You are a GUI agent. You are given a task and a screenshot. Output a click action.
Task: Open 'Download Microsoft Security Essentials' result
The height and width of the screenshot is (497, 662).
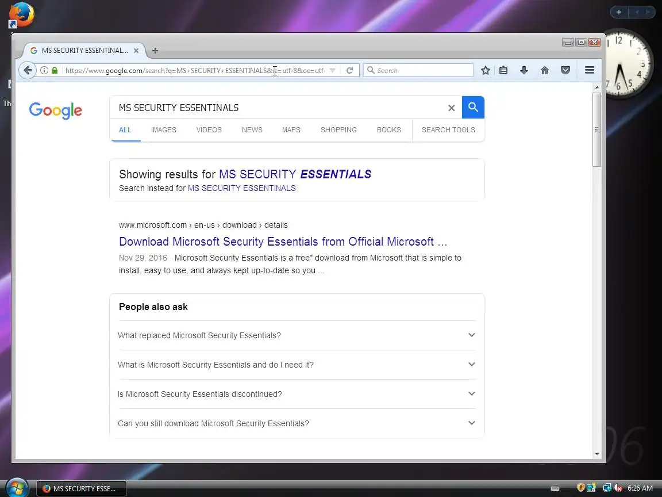point(283,242)
